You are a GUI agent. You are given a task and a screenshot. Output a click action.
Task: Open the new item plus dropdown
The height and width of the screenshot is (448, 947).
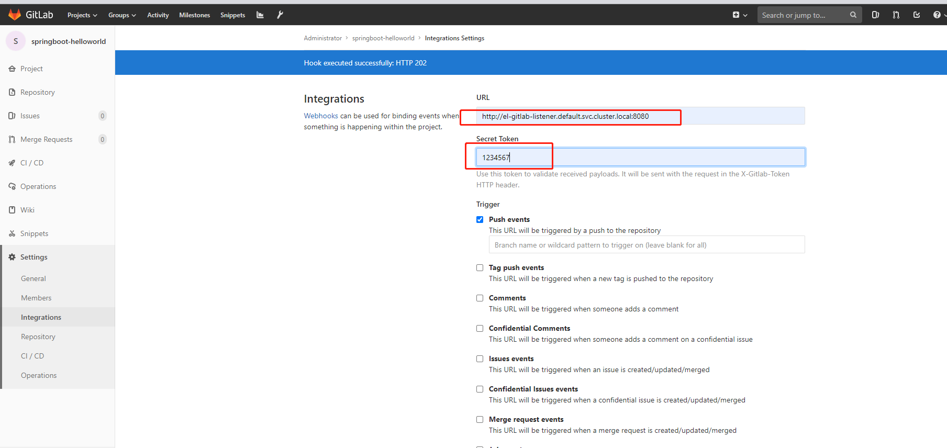point(740,15)
